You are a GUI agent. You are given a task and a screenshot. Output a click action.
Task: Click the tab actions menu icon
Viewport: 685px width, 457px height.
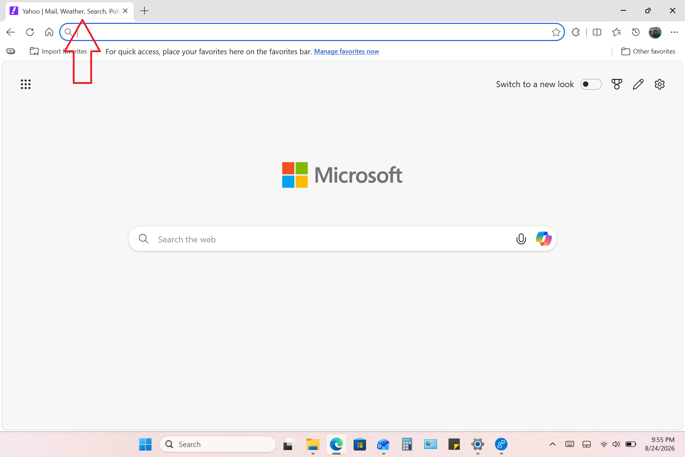pos(11,51)
